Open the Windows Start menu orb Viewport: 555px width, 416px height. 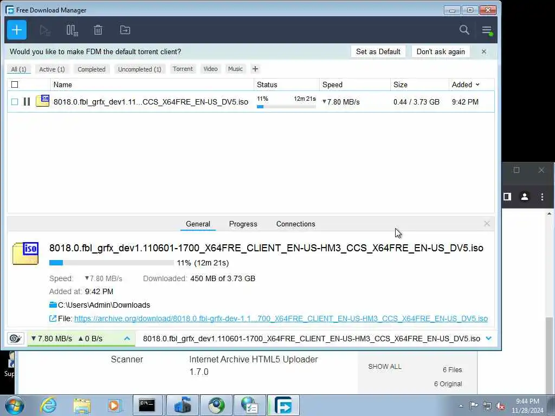pos(15,405)
